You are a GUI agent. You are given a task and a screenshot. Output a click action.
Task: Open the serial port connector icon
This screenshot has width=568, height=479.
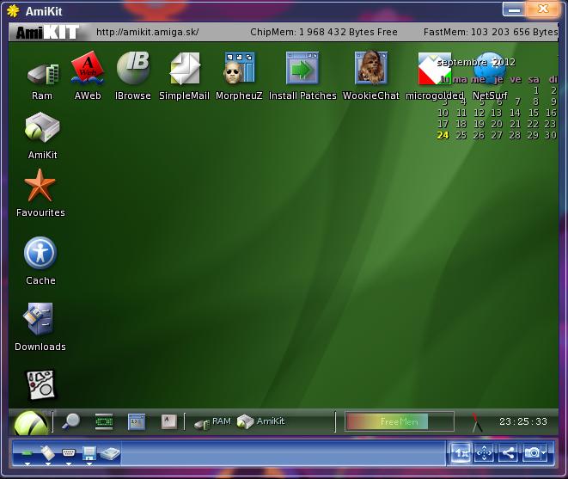pyautogui.click(x=69, y=454)
